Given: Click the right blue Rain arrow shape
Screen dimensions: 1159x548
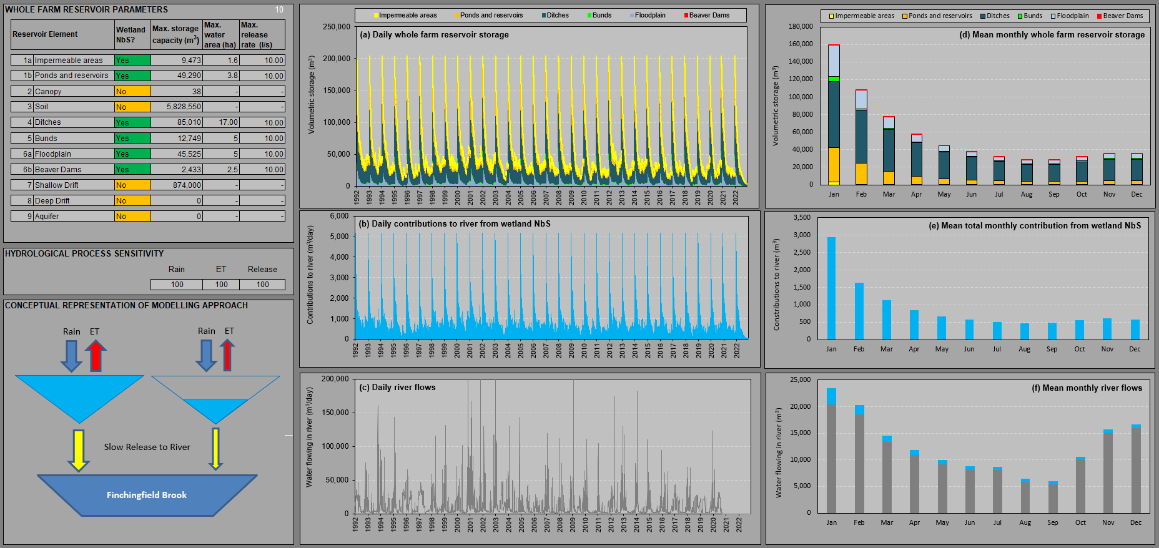Looking at the screenshot, I should point(206,355).
